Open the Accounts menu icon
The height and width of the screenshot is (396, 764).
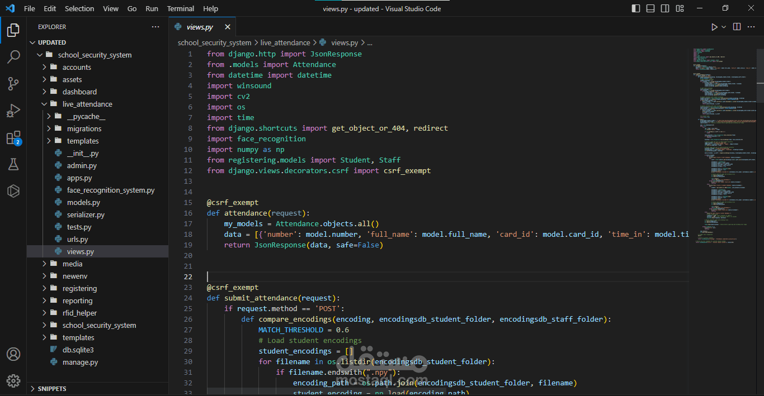pos(13,354)
